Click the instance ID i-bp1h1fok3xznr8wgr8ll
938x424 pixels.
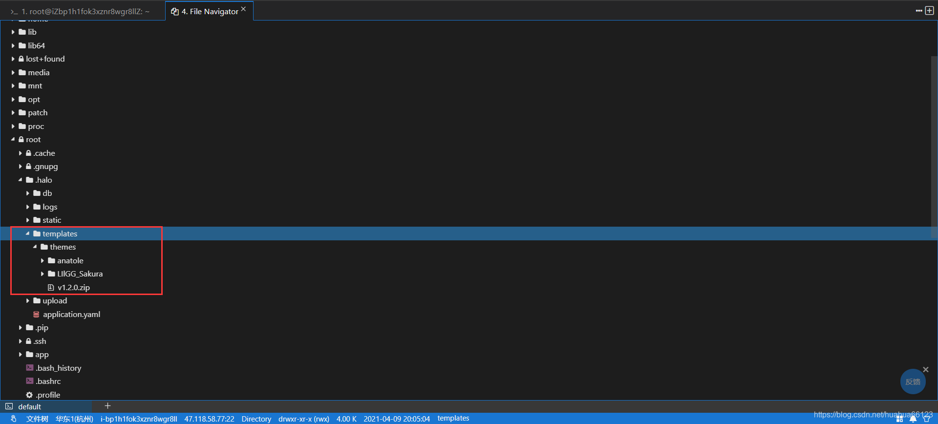coord(139,419)
